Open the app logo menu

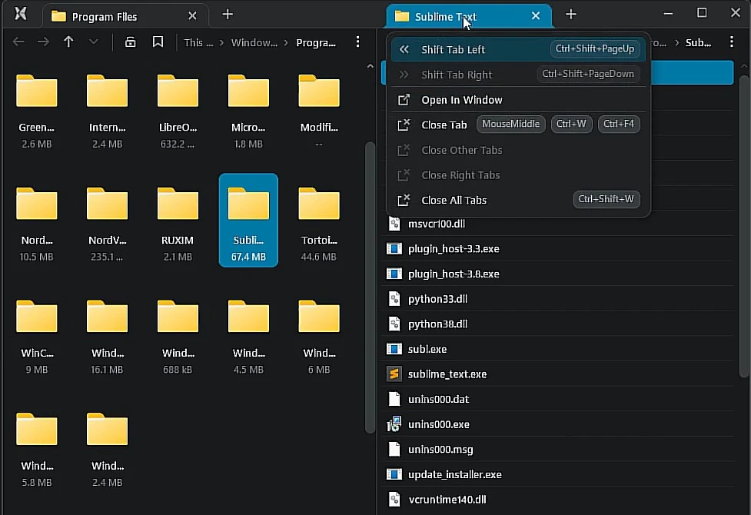[x=20, y=14]
